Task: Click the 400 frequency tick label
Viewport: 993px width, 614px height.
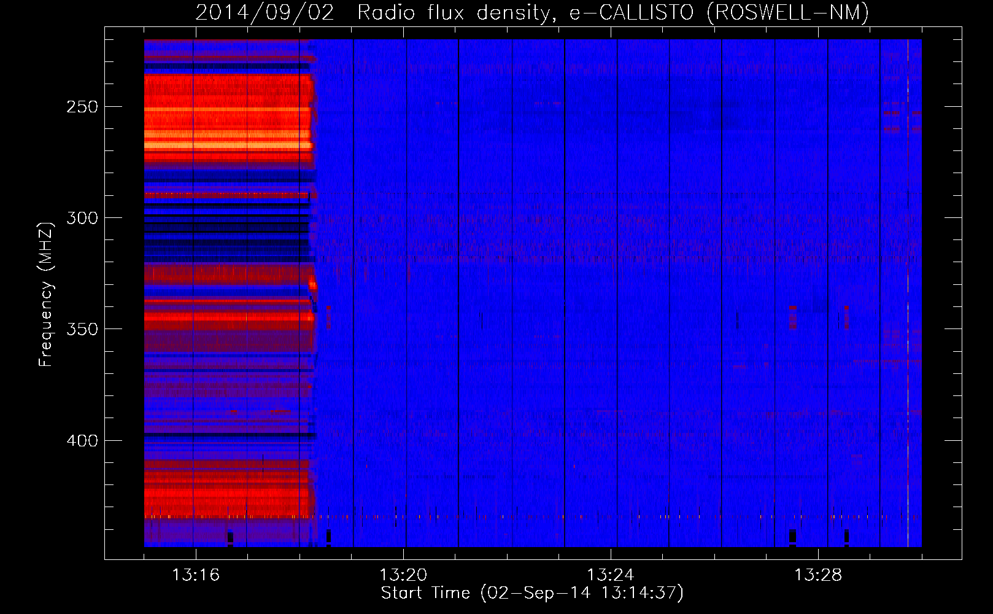Action: [82, 441]
